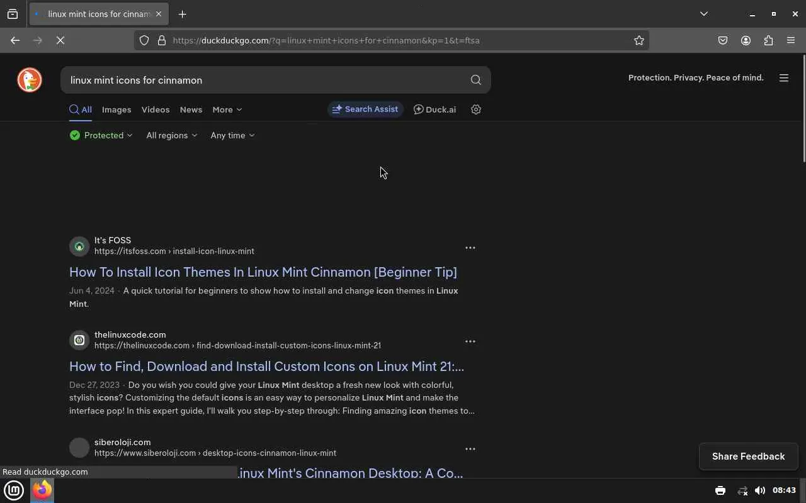Expand the Any time filter dropdown

[232, 135]
